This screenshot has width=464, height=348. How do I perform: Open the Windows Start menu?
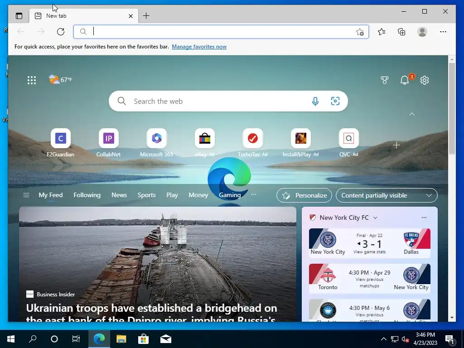(11, 339)
